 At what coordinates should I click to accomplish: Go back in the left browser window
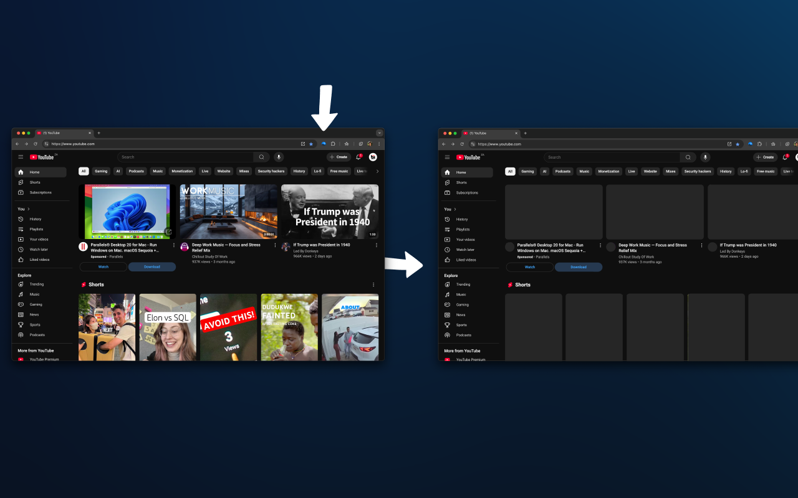17,144
